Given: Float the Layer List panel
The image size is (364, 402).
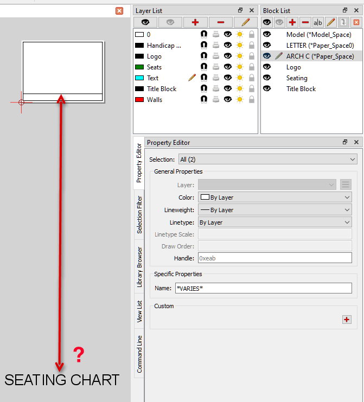Looking at the screenshot, I should pos(240,10).
